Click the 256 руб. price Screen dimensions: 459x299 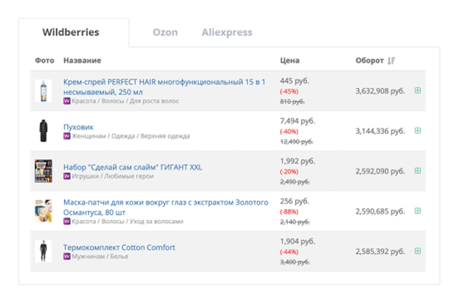point(295,201)
